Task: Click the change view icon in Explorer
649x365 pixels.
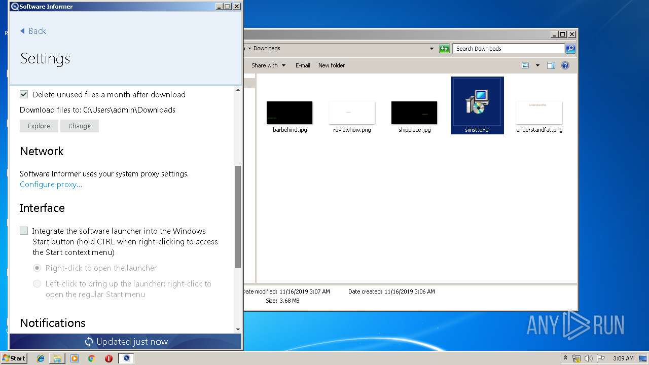Action: pyautogui.click(x=525, y=65)
